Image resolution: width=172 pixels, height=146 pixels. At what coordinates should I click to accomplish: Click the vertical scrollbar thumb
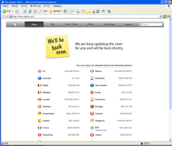click(x=170, y=65)
